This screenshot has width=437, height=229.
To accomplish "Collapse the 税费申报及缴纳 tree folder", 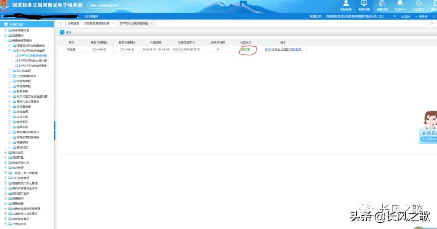I will click(x=5, y=40).
